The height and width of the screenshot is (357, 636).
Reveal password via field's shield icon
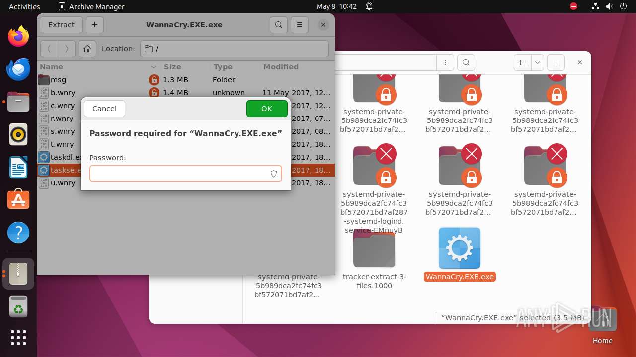[273, 174]
